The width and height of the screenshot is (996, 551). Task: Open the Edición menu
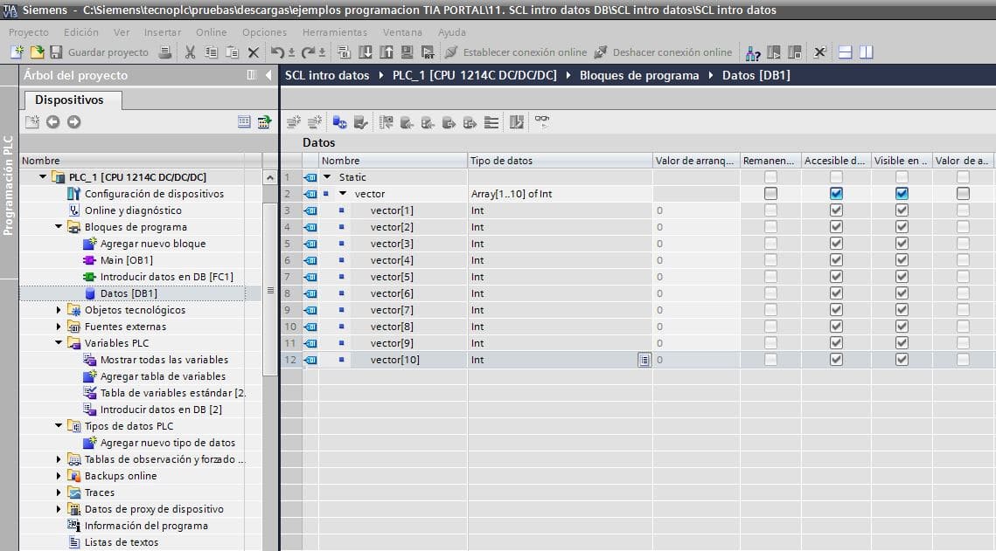pyautogui.click(x=80, y=31)
